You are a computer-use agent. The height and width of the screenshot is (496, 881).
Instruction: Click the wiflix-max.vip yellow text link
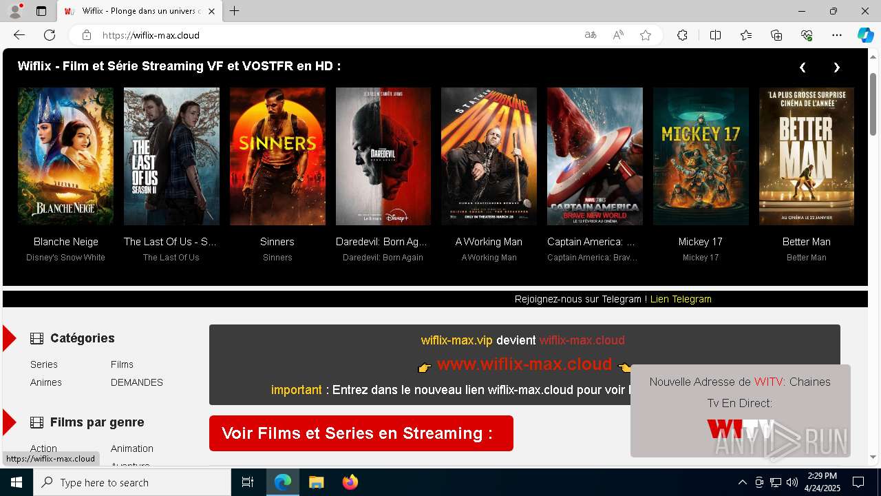pyautogui.click(x=457, y=340)
